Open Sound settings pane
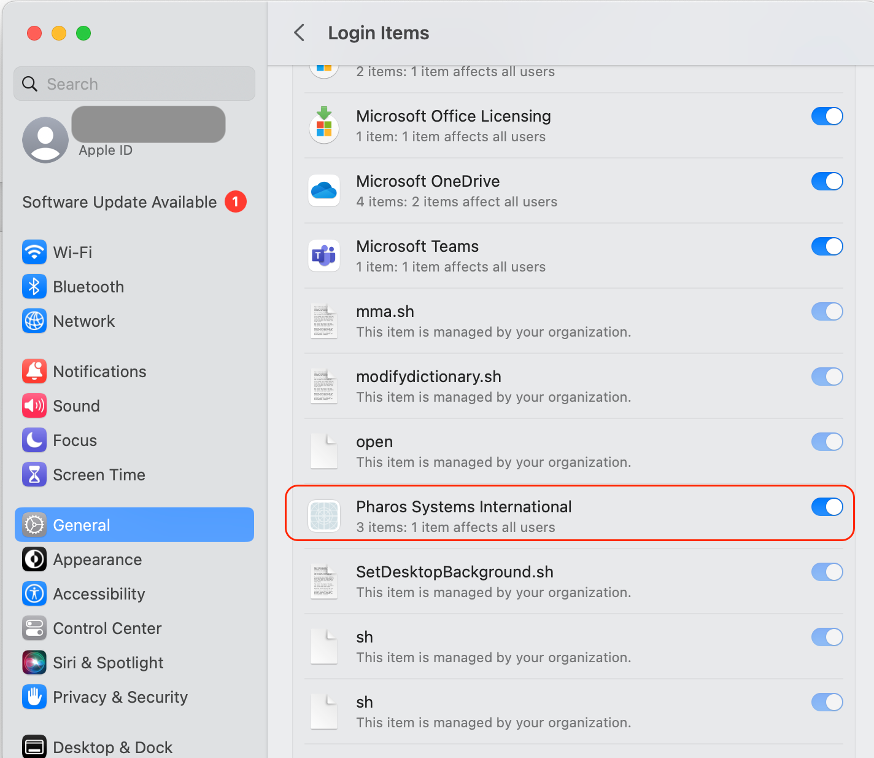The height and width of the screenshot is (758, 874). click(134, 405)
